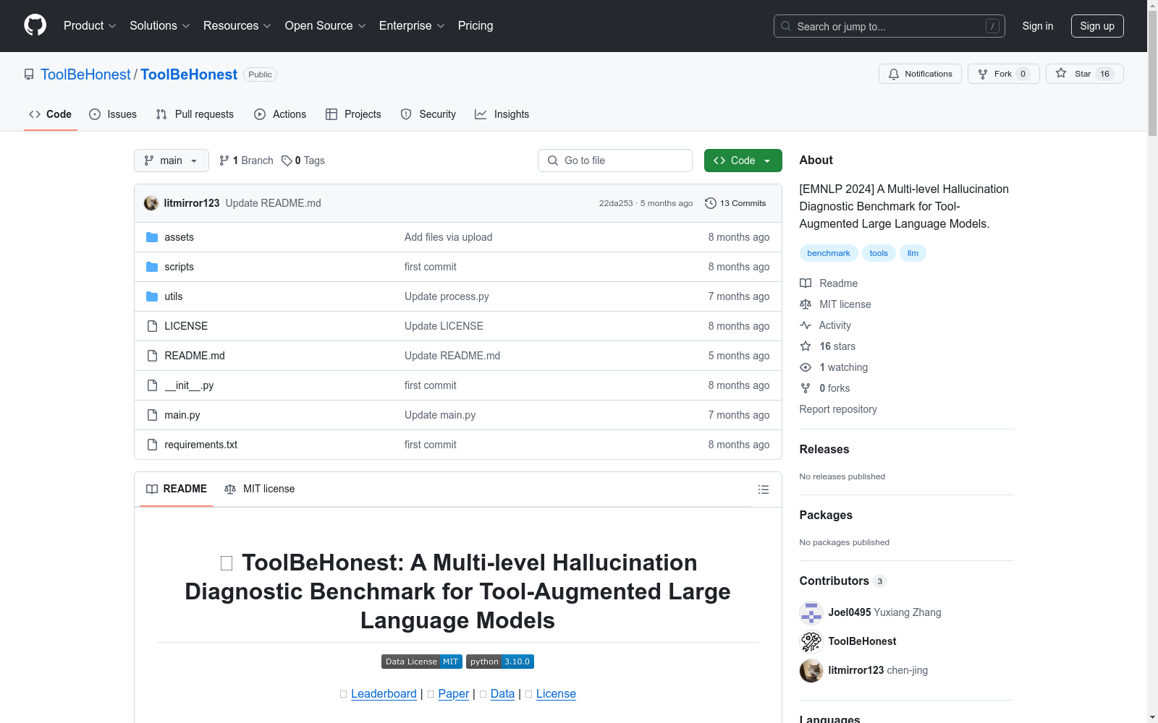Image resolution: width=1158 pixels, height=723 pixels.
Task: Click the repository icon beside ToolBeHonest
Action: 29,74
